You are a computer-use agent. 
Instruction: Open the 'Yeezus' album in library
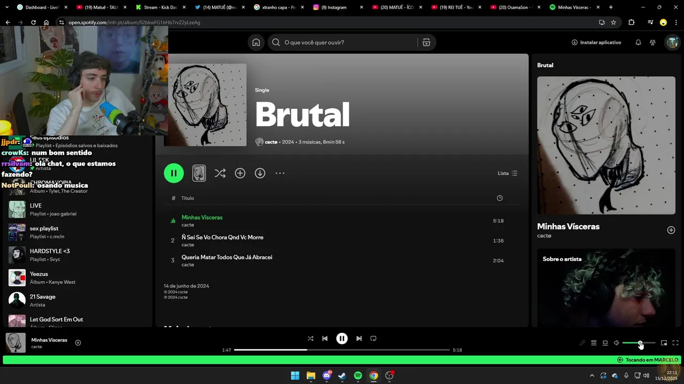pyautogui.click(x=78, y=278)
